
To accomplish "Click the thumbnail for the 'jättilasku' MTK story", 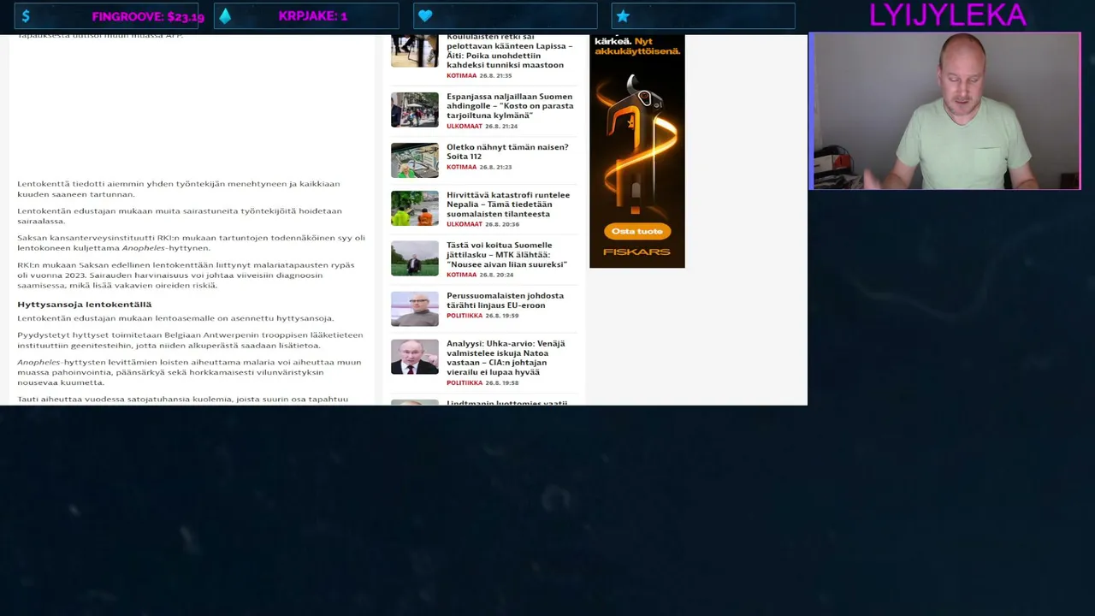I will [x=415, y=258].
